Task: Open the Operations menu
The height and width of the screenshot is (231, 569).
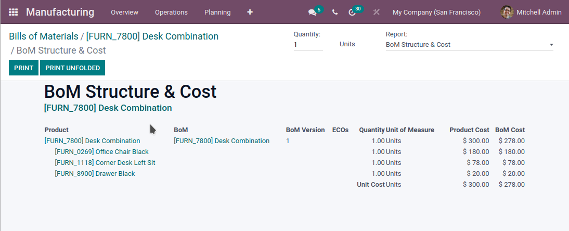Action: coord(171,12)
